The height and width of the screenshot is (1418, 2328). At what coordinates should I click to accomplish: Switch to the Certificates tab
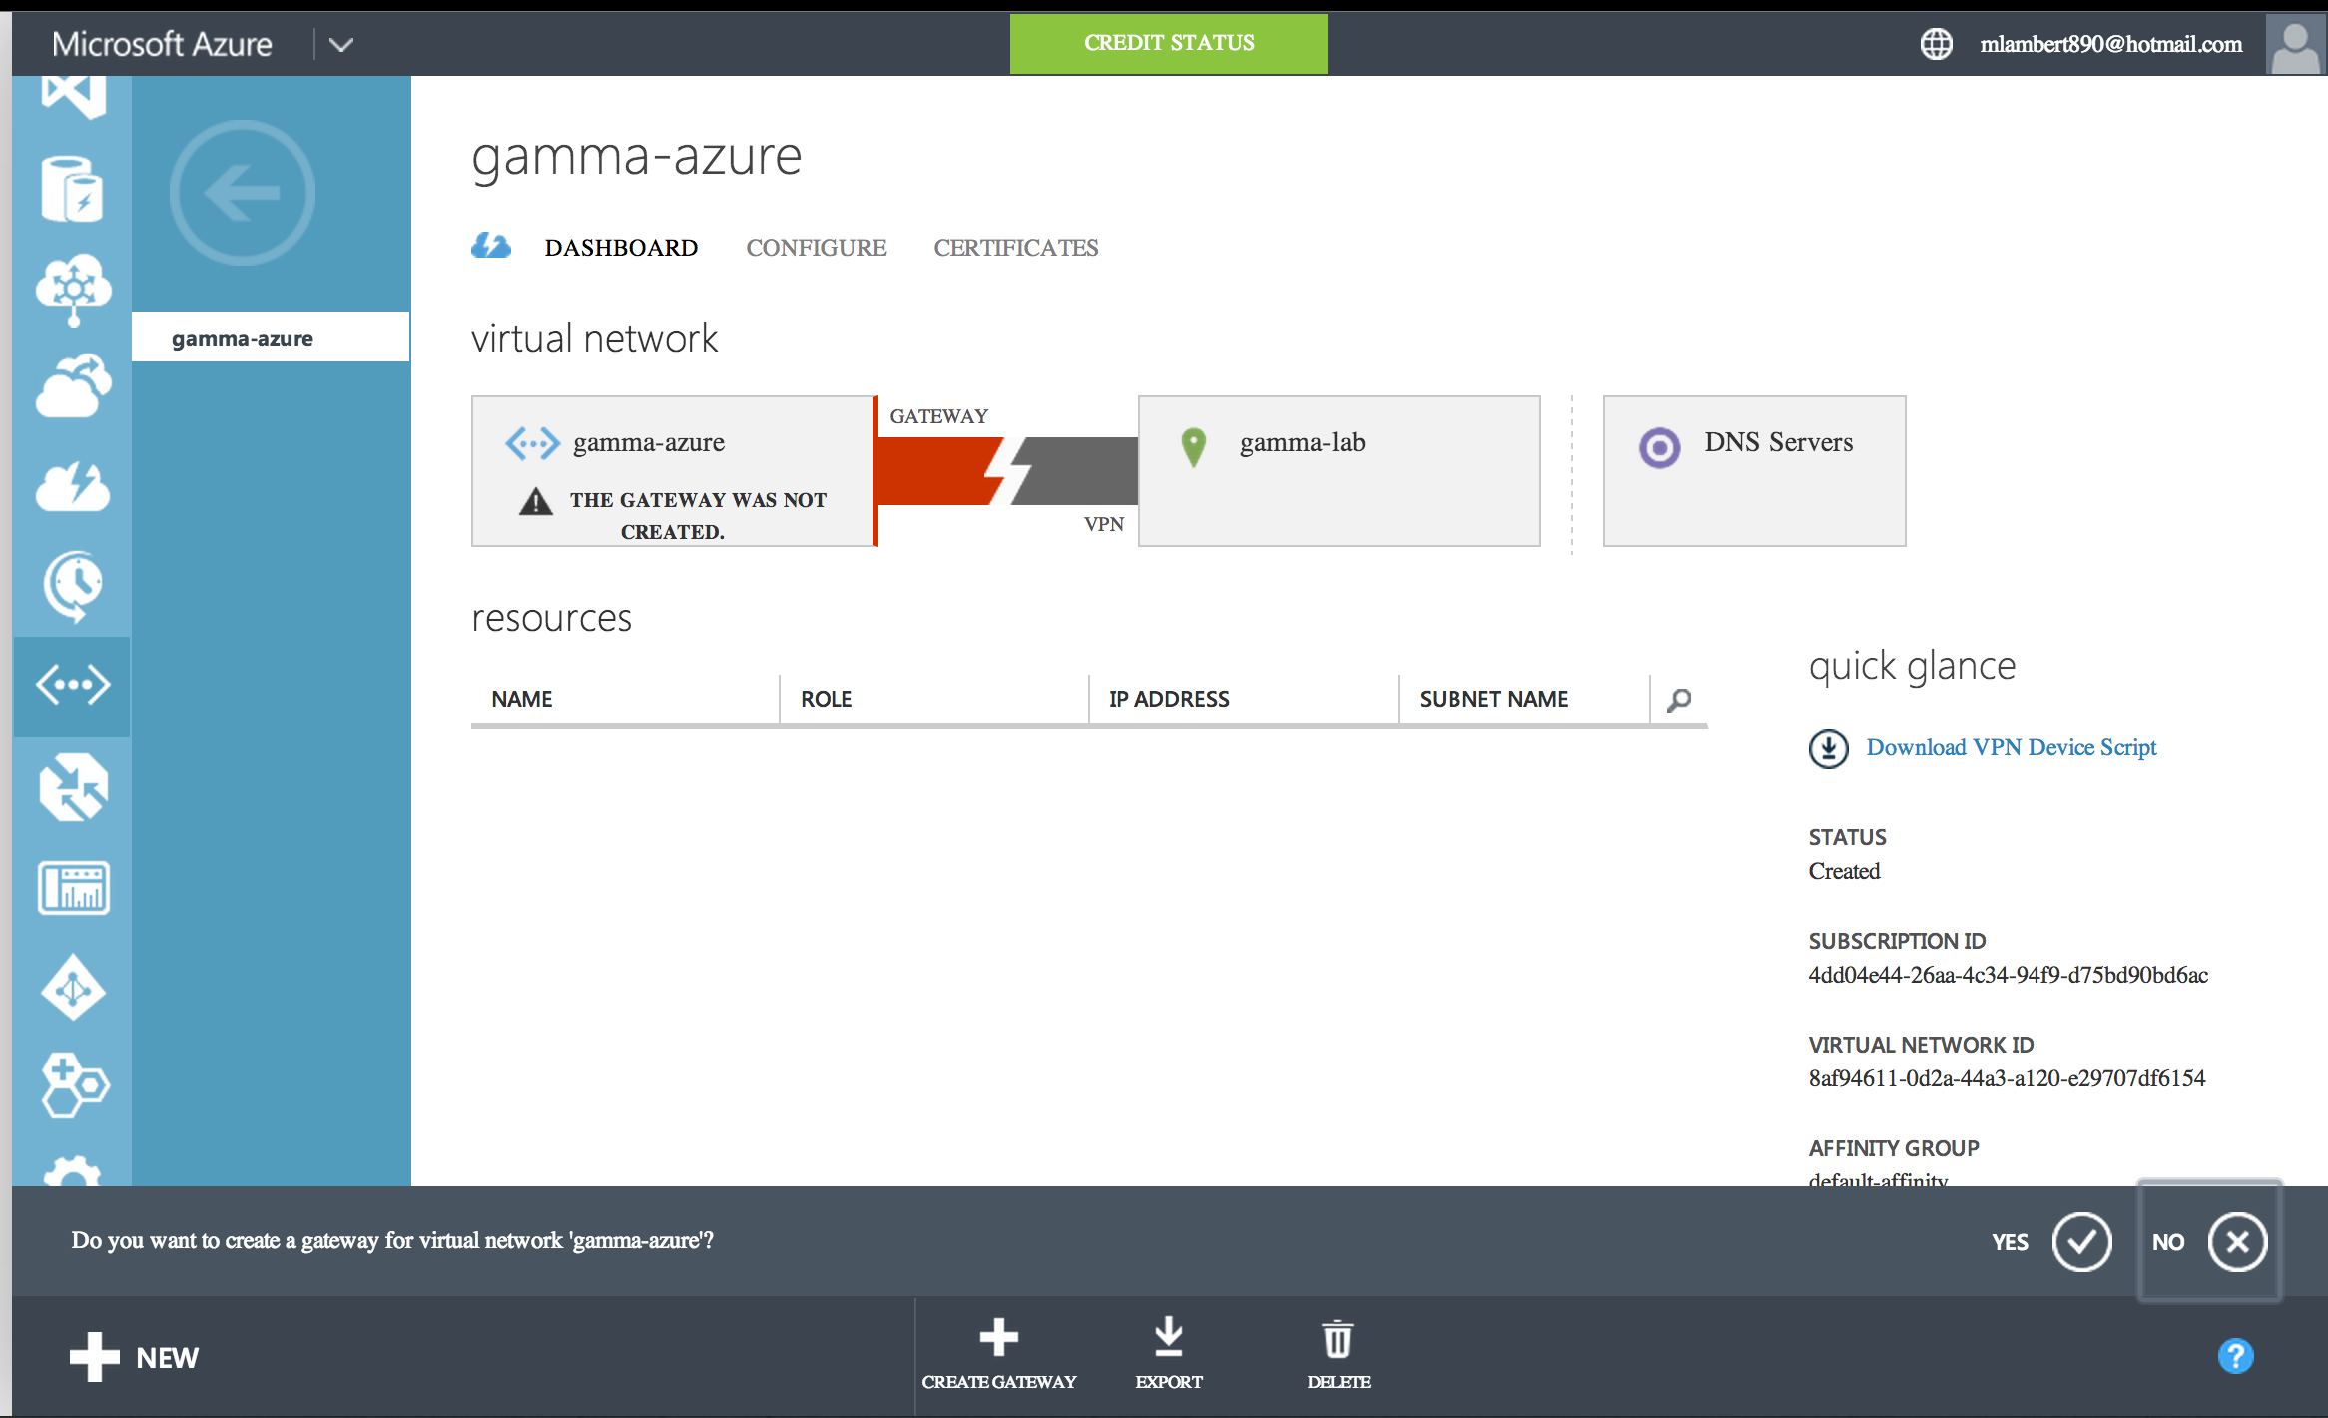click(1015, 248)
